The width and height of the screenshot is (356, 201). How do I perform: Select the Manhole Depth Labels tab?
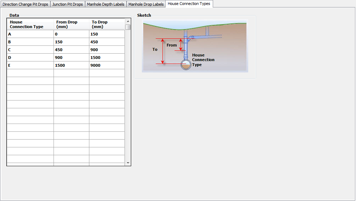(106, 4)
